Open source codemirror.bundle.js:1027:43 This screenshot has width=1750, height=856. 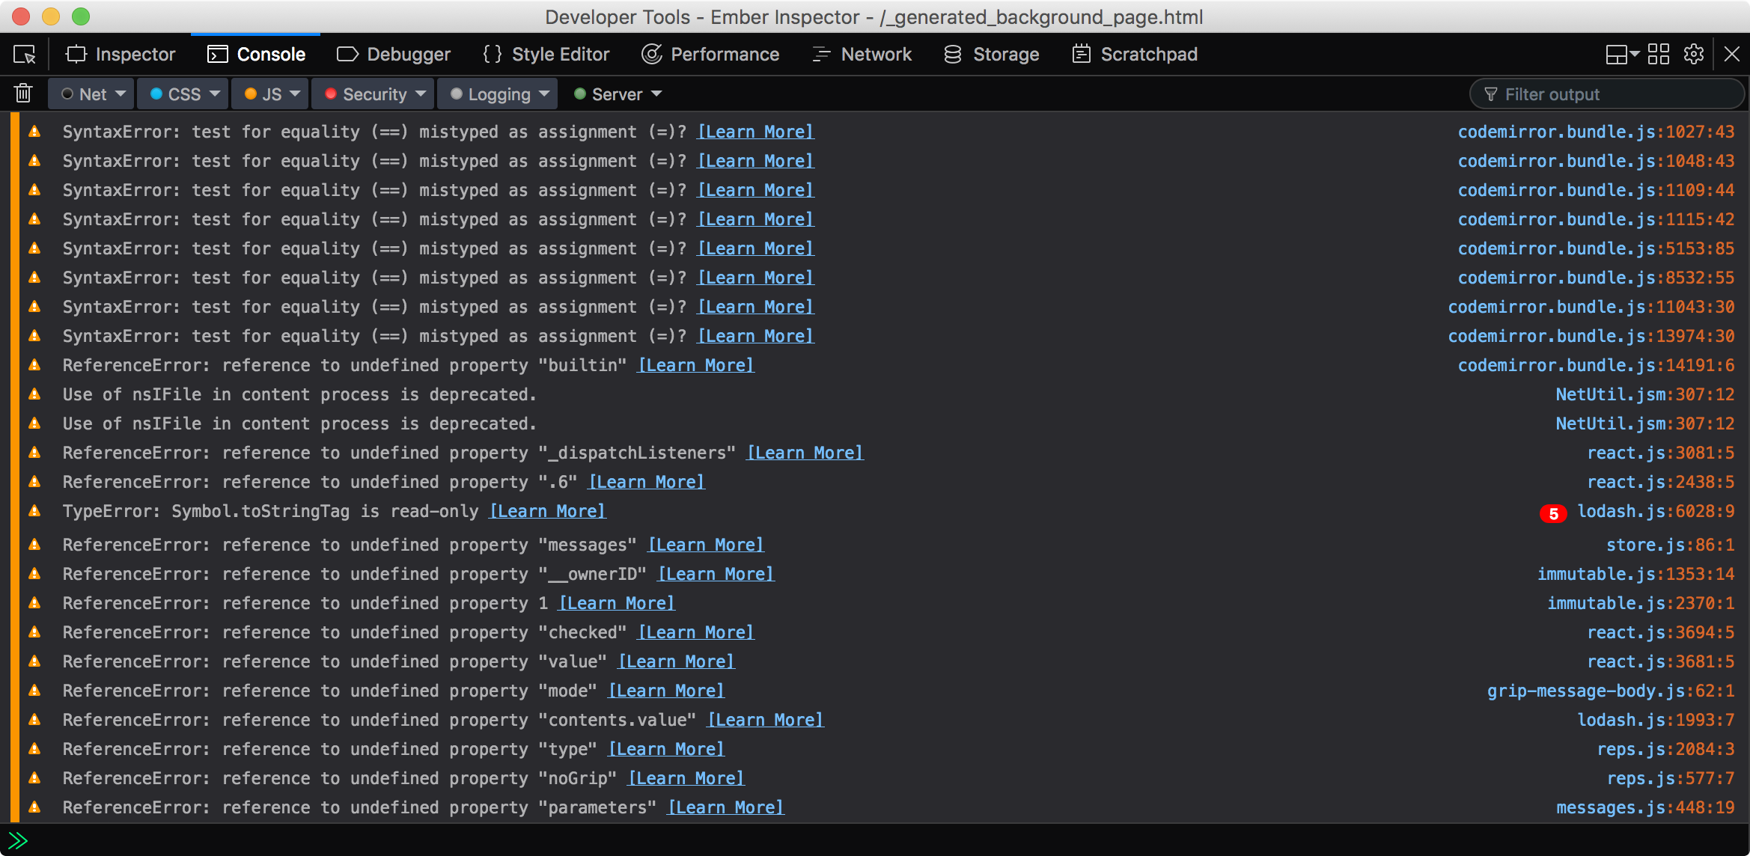[x=1596, y=132]
